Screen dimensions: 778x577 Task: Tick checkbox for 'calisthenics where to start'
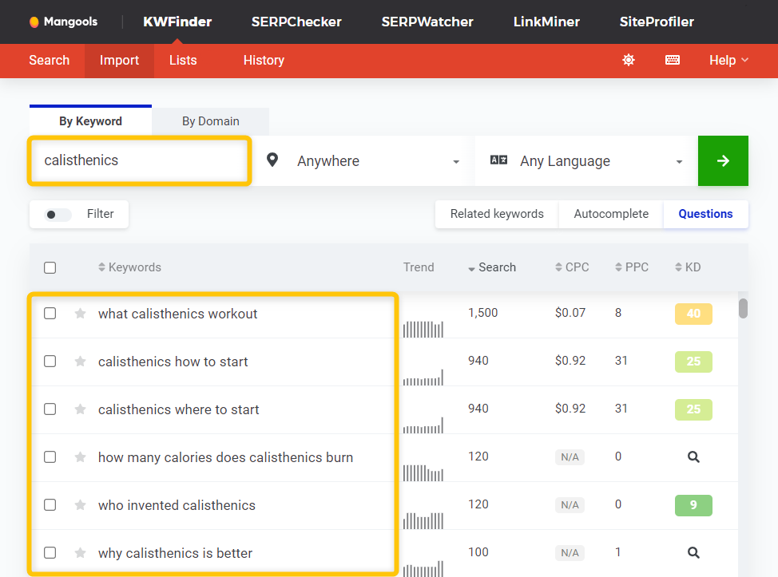(x=50, y=409)
